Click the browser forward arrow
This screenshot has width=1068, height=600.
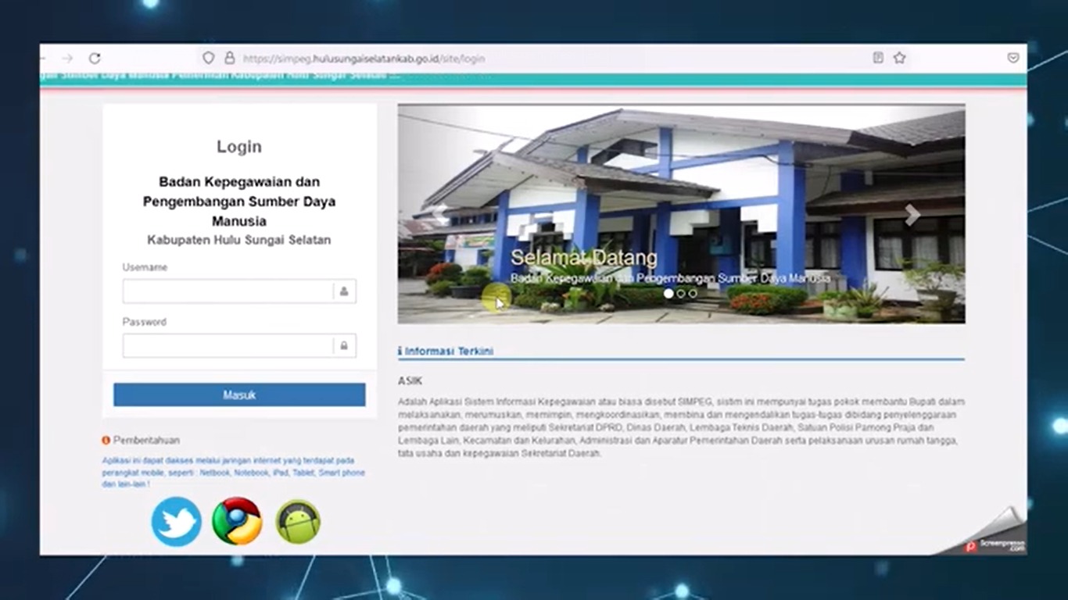[x=67, y=59]
